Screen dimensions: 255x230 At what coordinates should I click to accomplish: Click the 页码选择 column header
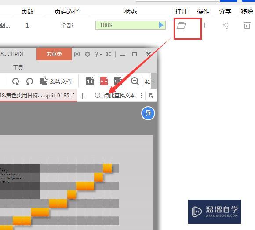click(x=67, y=11)
